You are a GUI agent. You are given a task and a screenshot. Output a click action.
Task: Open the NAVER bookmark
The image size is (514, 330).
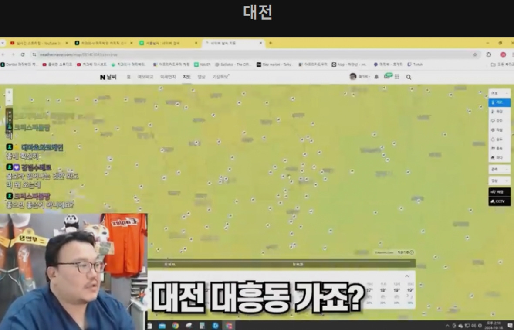pyautogui.click(x=202, y=65)
